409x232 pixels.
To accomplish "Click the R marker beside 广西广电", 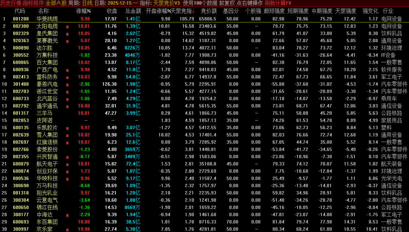I will [x=67, y=70].
